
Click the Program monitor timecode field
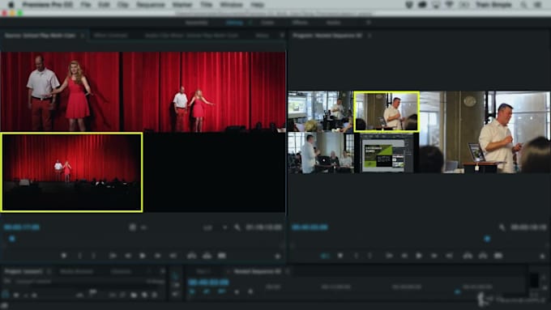[x=310, y=227]
